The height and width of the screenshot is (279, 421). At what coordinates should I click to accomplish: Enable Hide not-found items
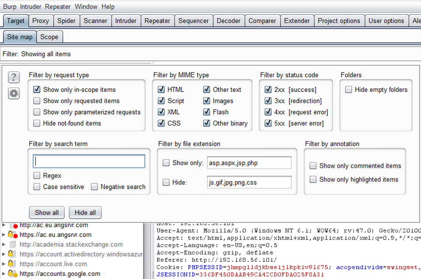(x=37, y=123)
